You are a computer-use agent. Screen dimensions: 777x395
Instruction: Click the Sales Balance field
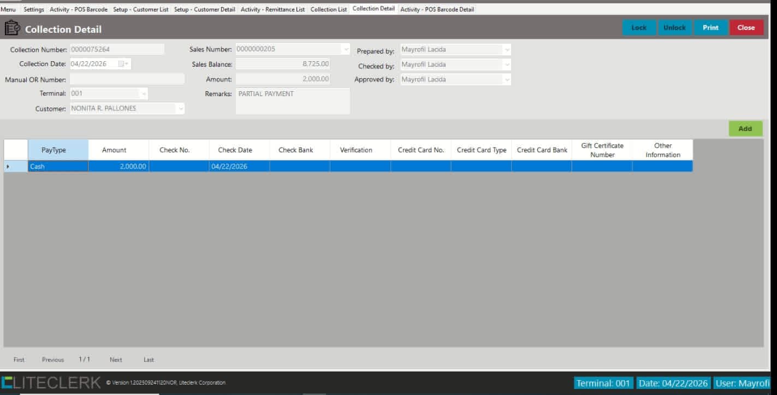(283, 64)
